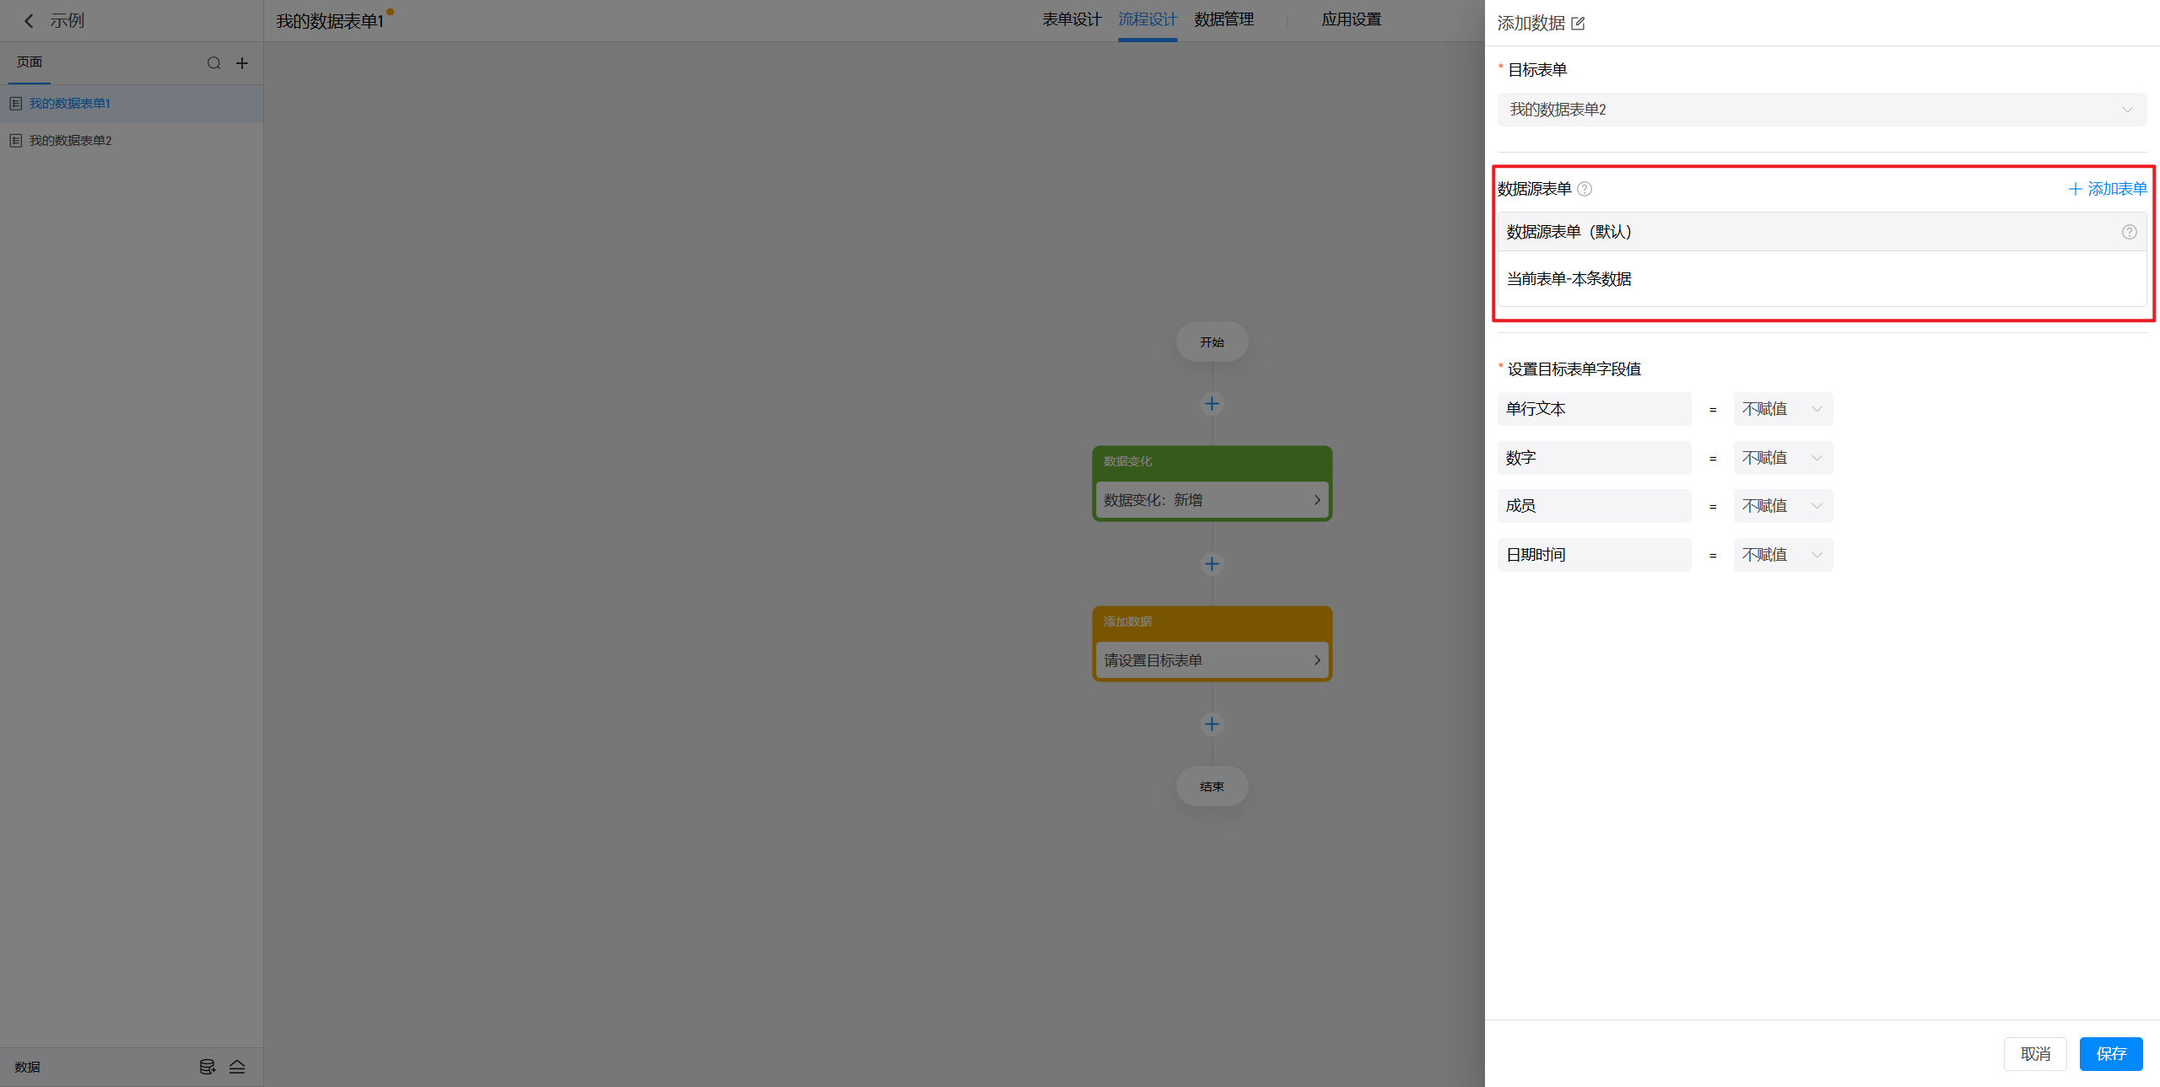Viewport: 2160px width, 1087px height.
Task: Click the 添加表单 link
Action: click(2107, 189)
